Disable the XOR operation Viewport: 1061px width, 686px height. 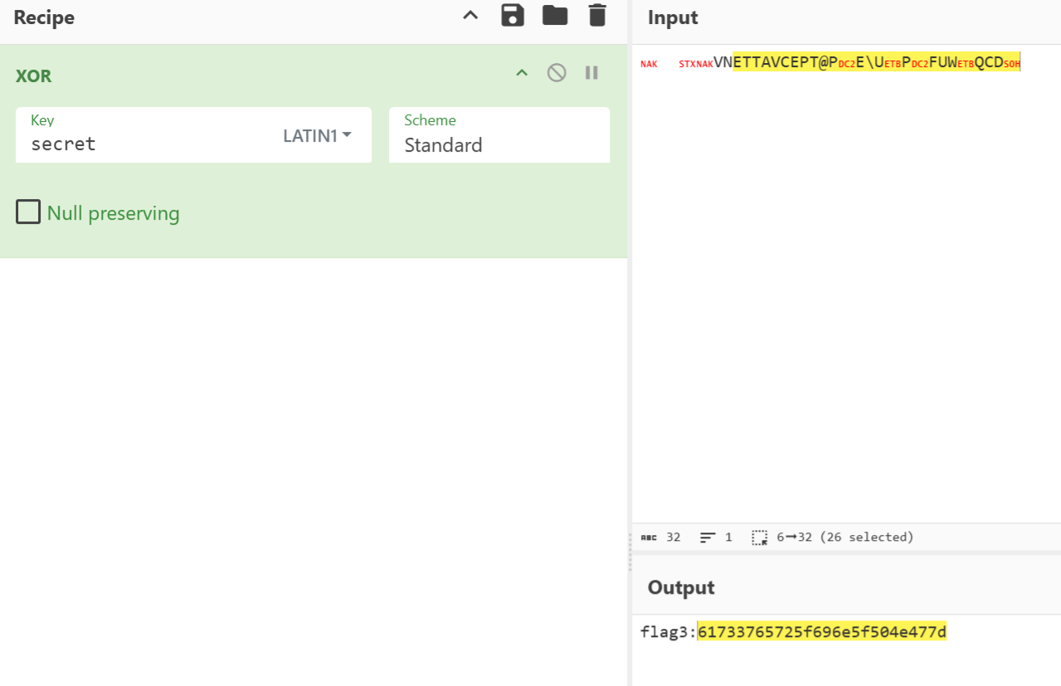coord(557,73)
